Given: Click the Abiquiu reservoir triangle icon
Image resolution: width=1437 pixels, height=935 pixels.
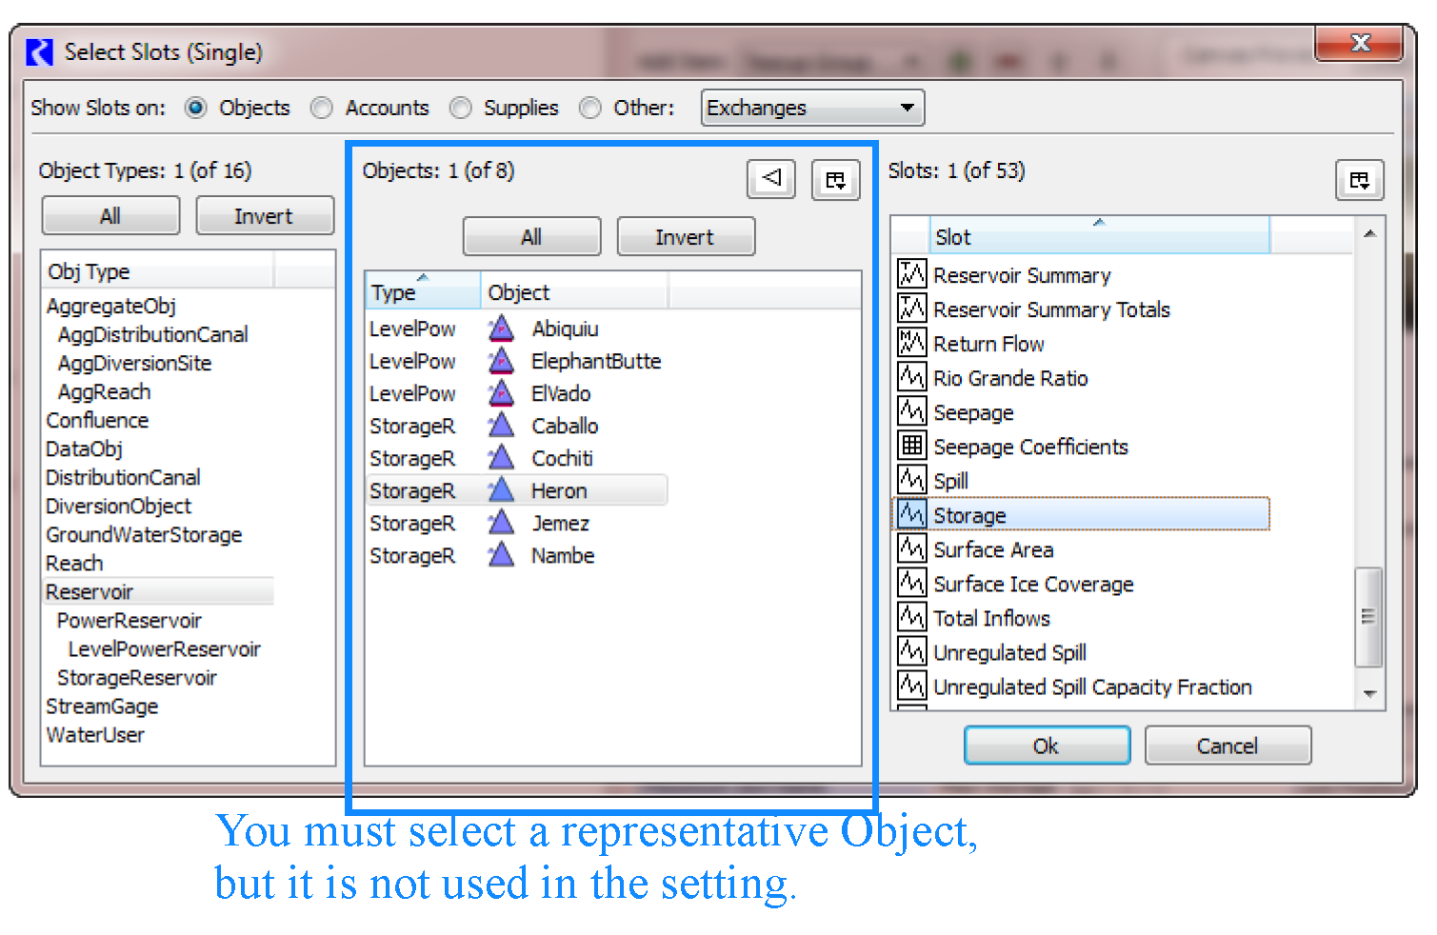Looking at the screenshot, I should [501, 329].
